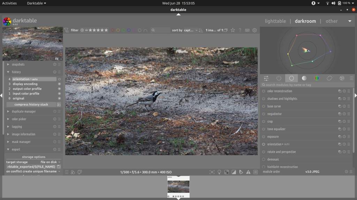
Task: Open presets menu for crop module
Action: point(349,122)
